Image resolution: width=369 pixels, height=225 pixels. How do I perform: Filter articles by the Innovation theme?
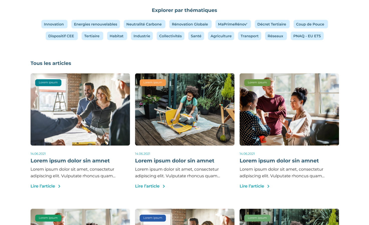pos(54,24)
